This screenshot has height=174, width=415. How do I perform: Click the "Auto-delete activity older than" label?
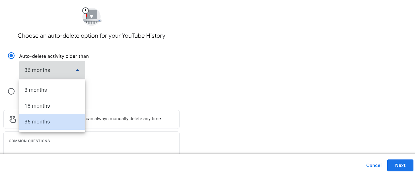(x=54, y=56)
